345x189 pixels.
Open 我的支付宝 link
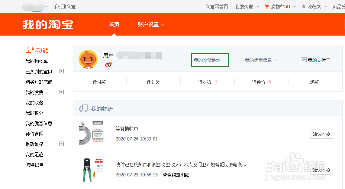[319, 60]
